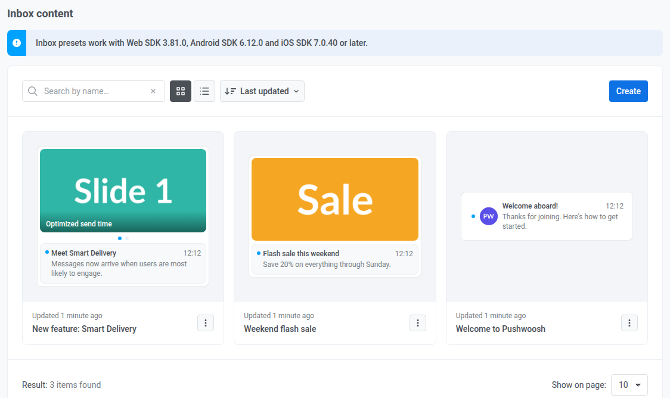
Task: Click the Meet Smart Delivery message preview
Action: pyautogui.click(x=123, y=263)
